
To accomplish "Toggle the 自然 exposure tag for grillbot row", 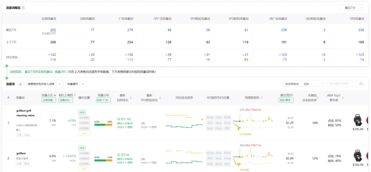I will (82, 148).
